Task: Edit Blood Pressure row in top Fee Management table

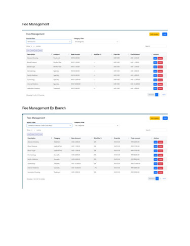Action: tap(155, 62)
